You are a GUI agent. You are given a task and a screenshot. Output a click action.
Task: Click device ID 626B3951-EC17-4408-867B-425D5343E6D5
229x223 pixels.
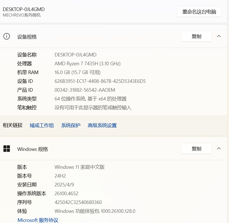[100, 81]
